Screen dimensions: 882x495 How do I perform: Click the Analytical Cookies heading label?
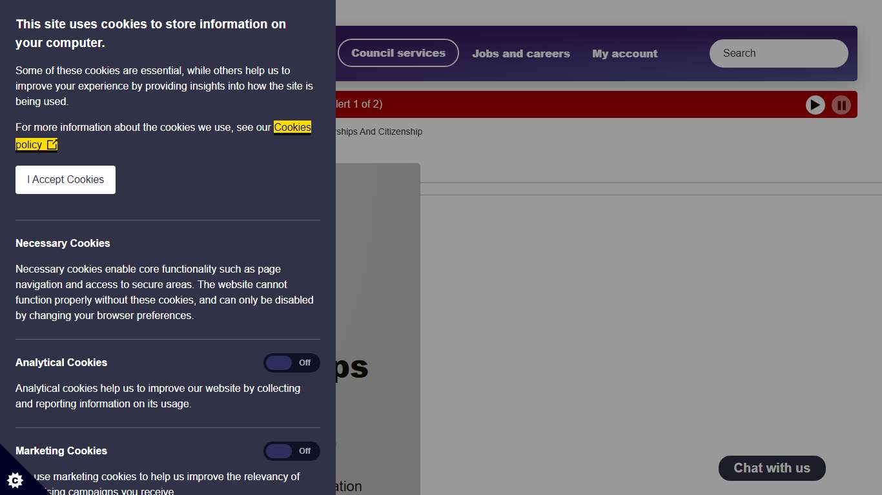click(x=61, y=363)
